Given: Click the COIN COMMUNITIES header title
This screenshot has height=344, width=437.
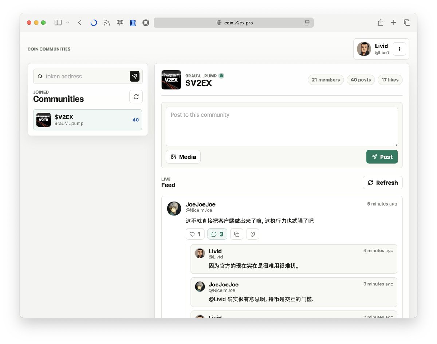Looking at the screenshot, I should point(49,49).
